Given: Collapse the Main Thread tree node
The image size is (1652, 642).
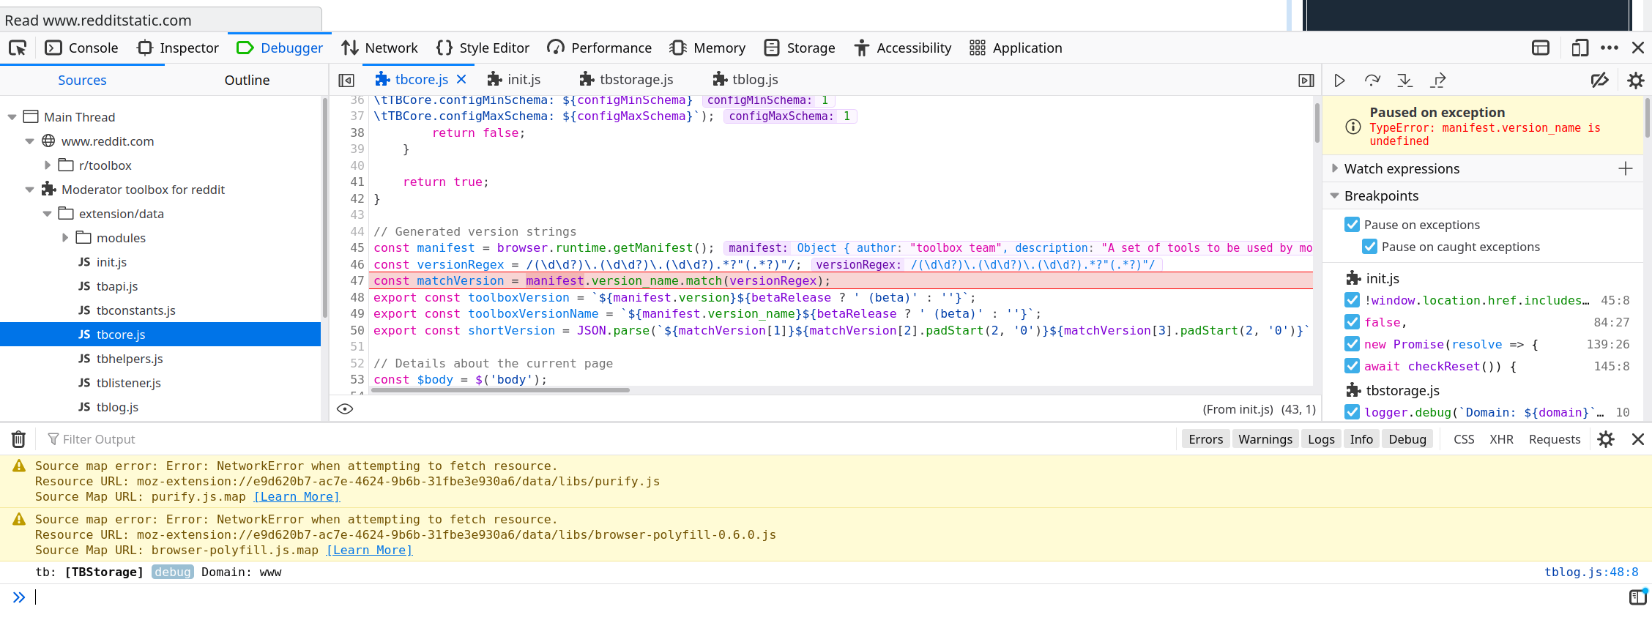Looking at the screenshot, I should click(12, 117).
